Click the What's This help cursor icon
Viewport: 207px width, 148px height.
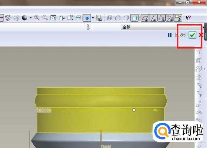coord(188,18)
